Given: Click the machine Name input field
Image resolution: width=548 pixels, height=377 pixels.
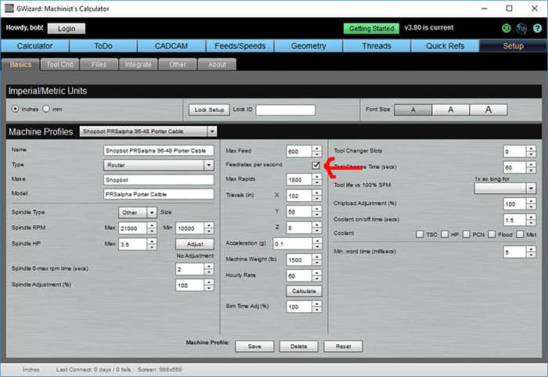Looking at the screenshot, I should (159, 150).
